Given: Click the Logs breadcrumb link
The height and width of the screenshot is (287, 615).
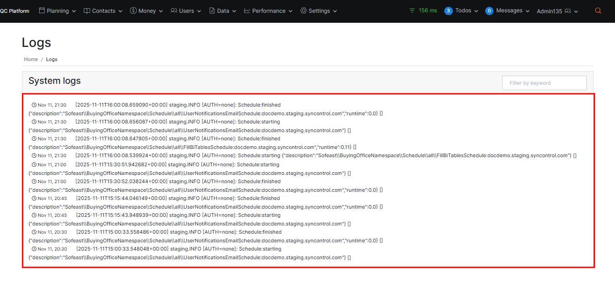Looking at the screenshot, I should click(x=51, y=59).
